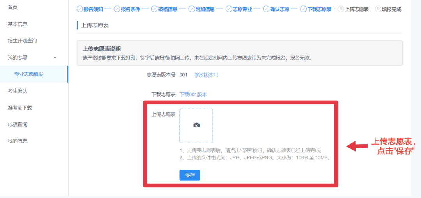Viewport: 421px width, 198px height.
Task: Go to the 报名条件 step label
Action: pyautogui.click(x=131, y=9)
